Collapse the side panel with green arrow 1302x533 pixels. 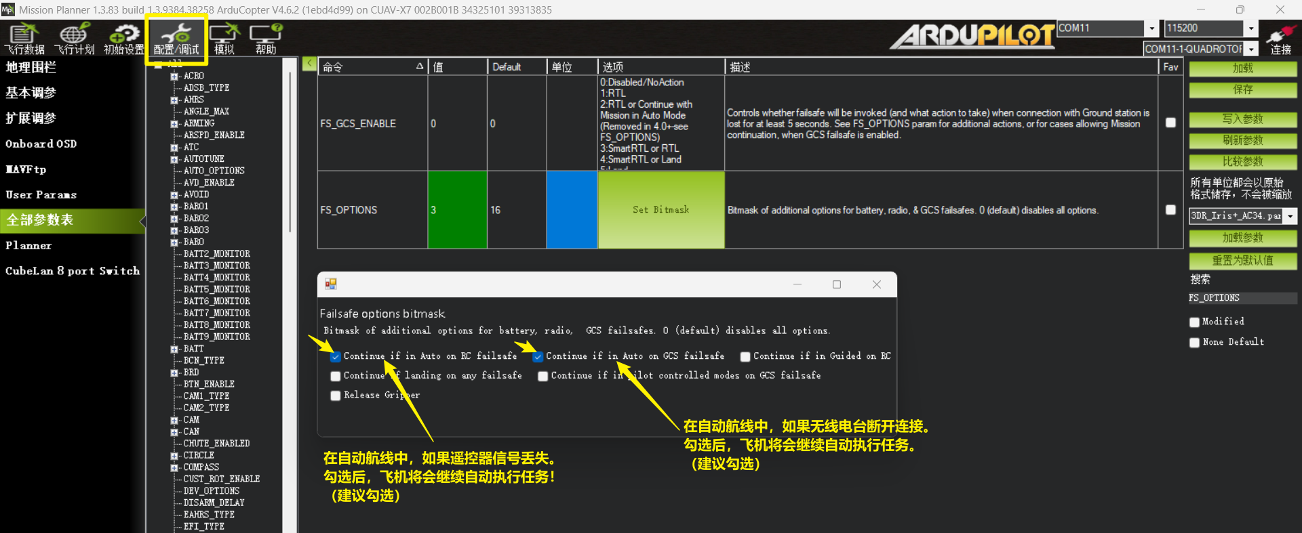(309, 64)
